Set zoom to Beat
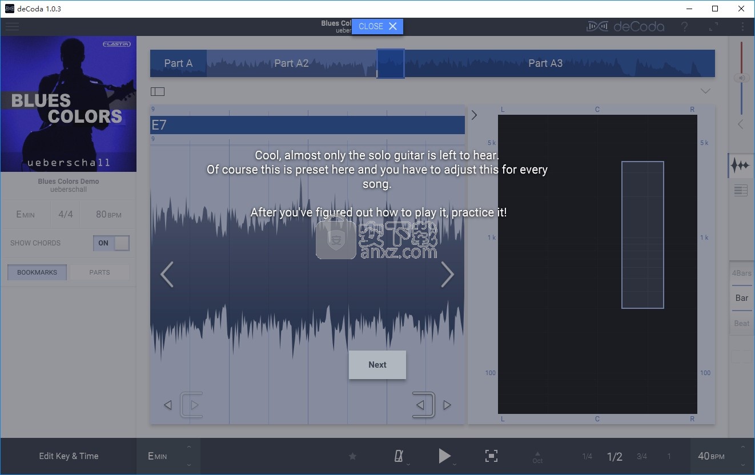This screenshot has width=755, height=475. tap(742, 323)
